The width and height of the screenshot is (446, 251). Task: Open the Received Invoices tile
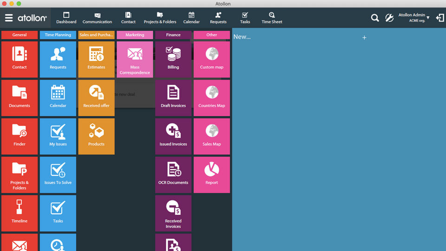pos(173,213)
